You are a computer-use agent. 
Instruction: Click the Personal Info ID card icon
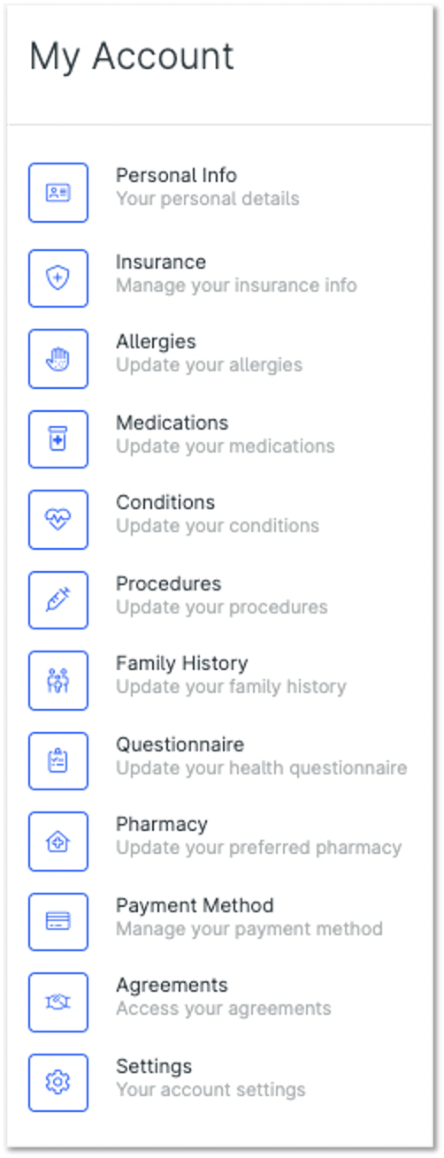[x=58, y=192]
